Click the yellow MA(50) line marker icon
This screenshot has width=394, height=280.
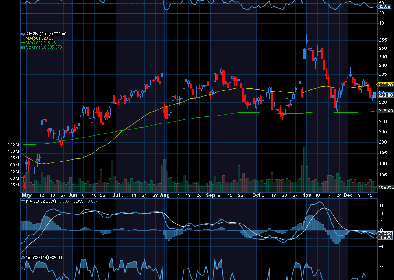pyautogui.click(x=23, y=38)
